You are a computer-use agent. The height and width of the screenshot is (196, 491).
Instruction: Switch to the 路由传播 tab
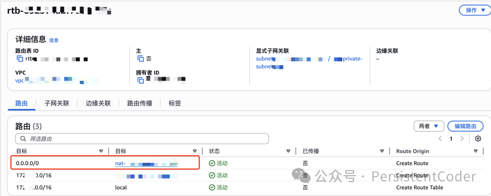point(140,103)
